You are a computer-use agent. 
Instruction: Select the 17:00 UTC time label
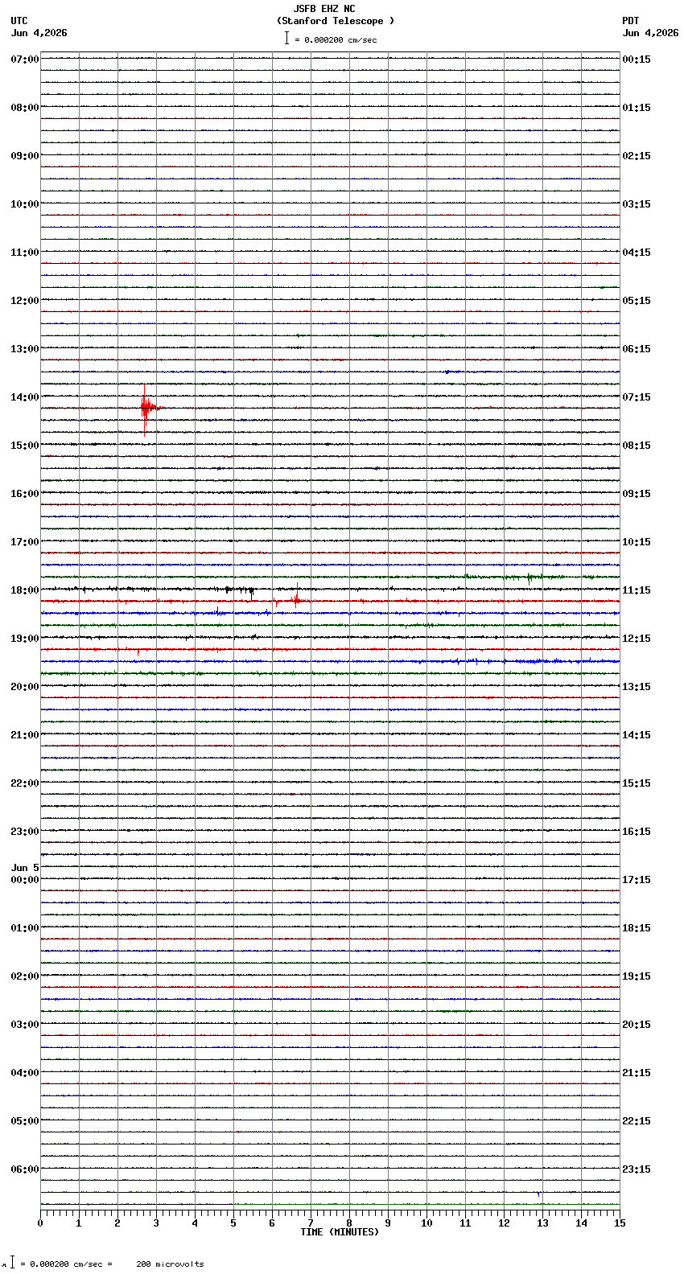(x=25, y=542)
